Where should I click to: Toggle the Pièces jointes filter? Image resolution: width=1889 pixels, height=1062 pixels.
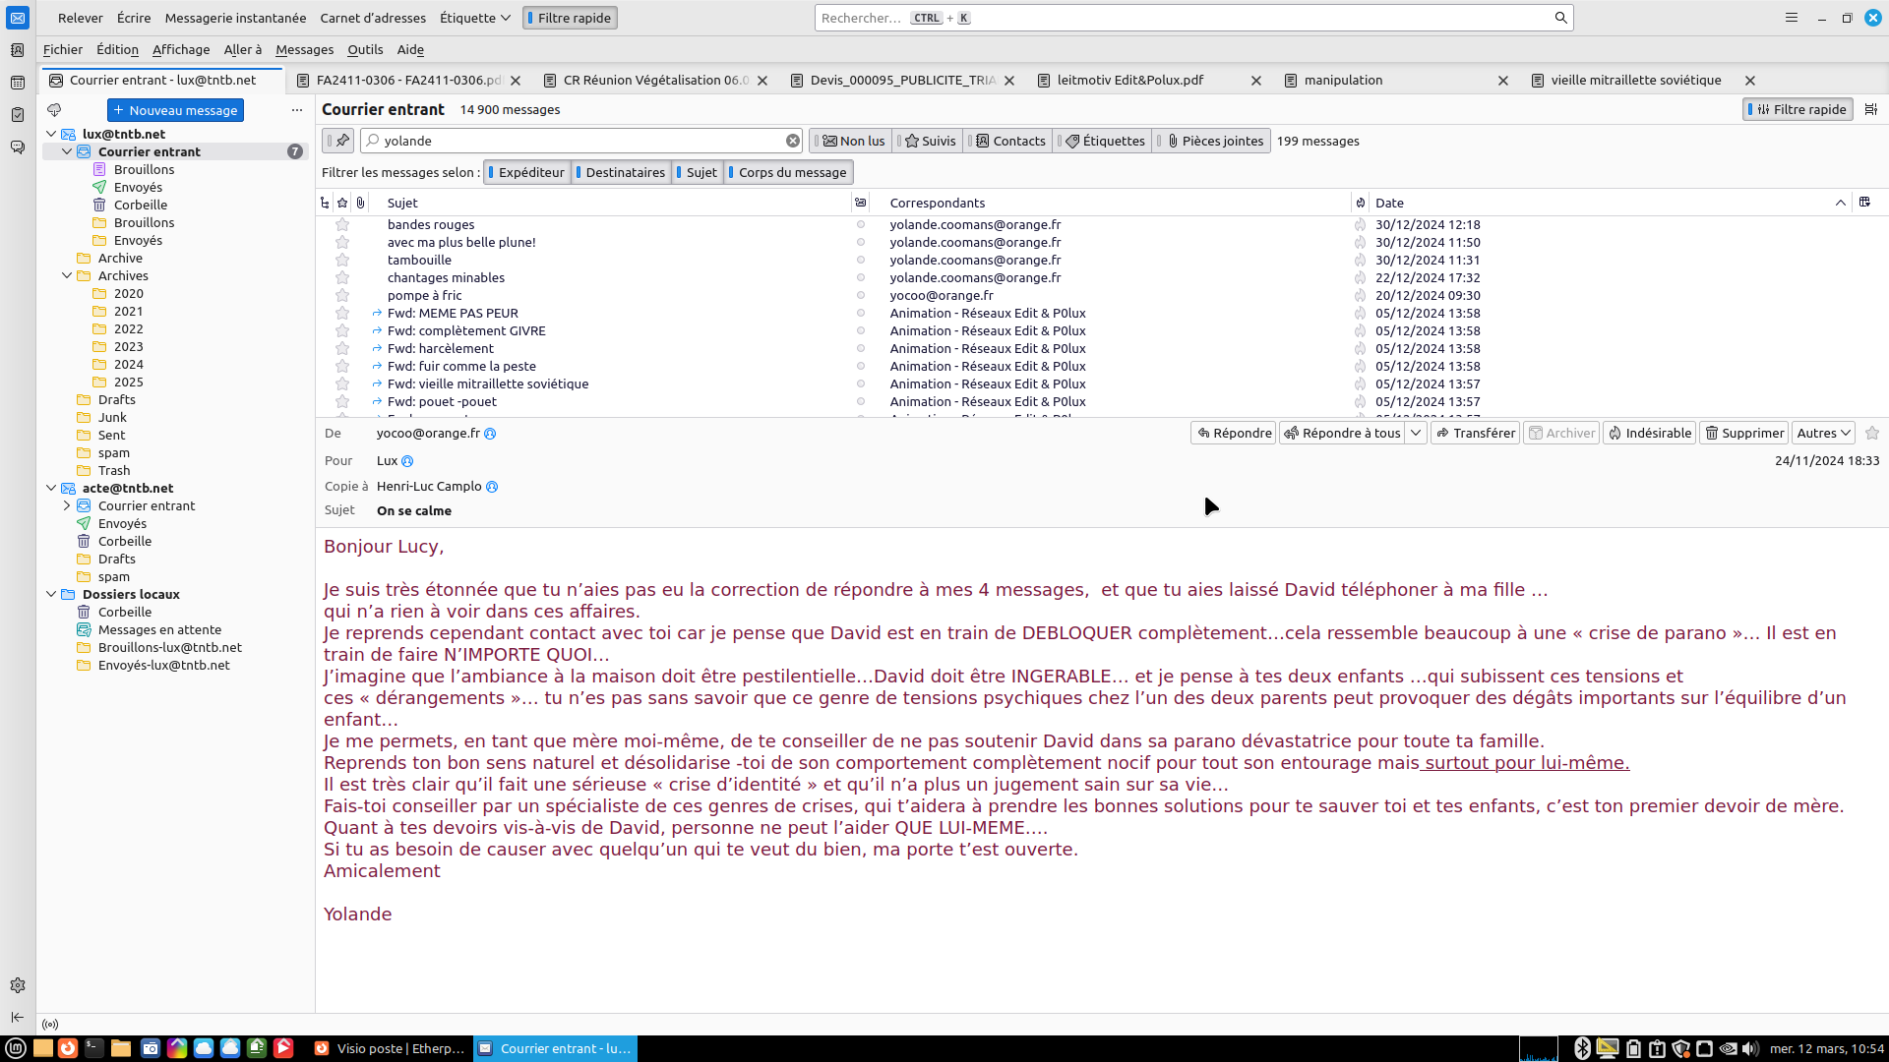[1214, 141]
